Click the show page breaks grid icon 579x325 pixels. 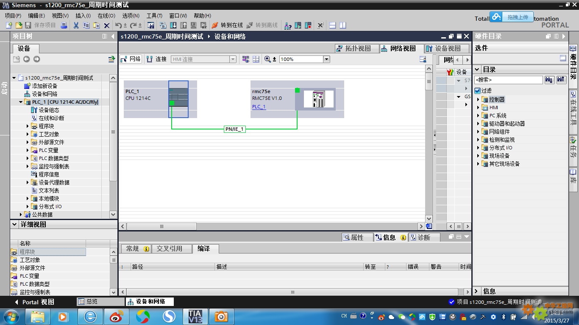click(x=256, y=59)
